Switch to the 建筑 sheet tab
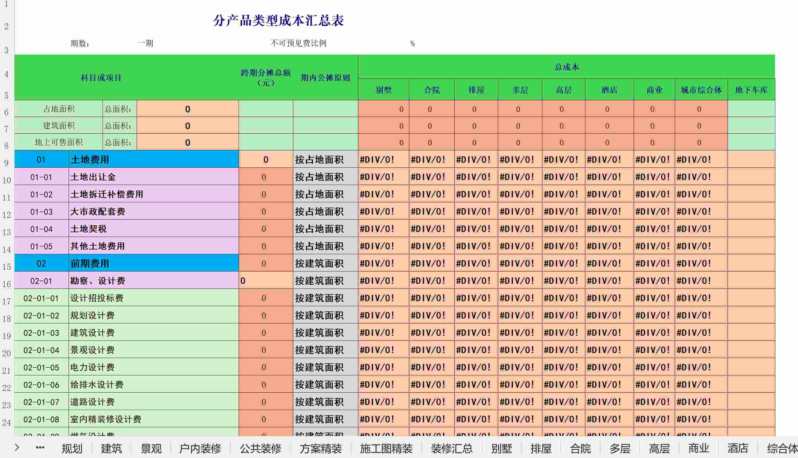 click(x=111, y=448)
